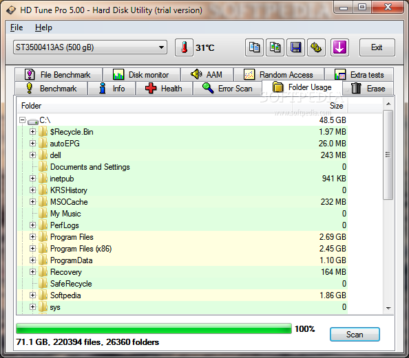Expand the dell folder
This screenshot has height=358, width=409.
pos(32,155)
